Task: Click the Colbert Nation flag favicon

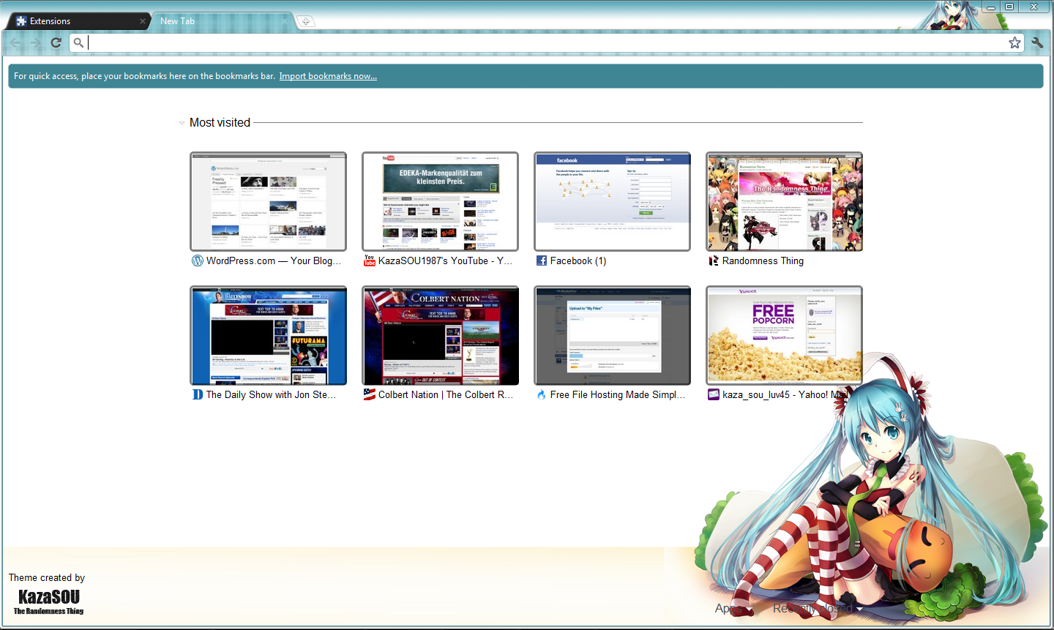Action: click(x=370, y=394)
